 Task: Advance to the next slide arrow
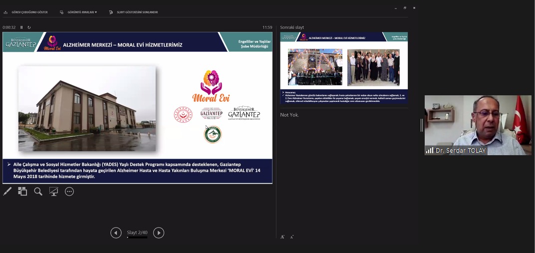point(159,233)
